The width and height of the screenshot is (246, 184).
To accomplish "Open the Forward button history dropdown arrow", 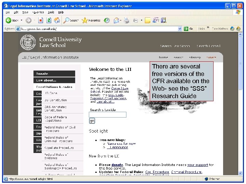I will [35, 20].
